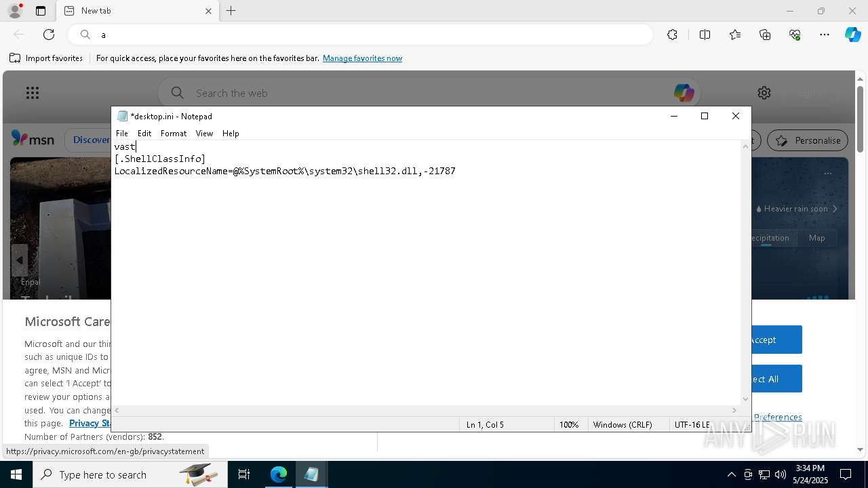Open Copilot icon in MSN search box
Screen dimensions: 868x488
pos(683,93)
